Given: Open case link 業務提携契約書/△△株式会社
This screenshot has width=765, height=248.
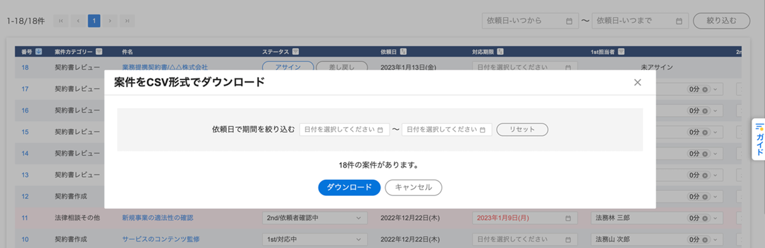Looking at the screenshot, I should (165, 67).
